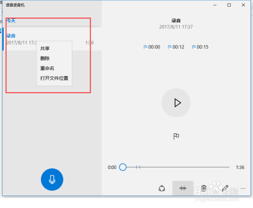
Task: Open the more options ellipsis menu
Action: point(243,188)
